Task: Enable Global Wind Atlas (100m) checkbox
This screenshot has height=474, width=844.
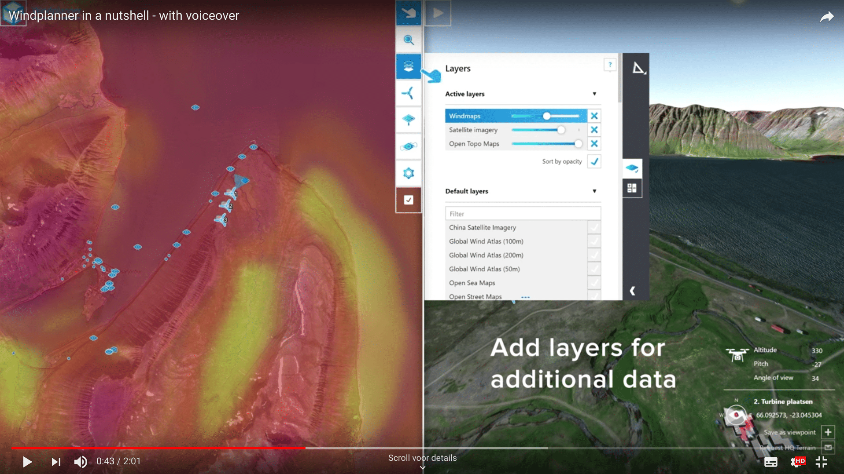Action: [594, 241]
